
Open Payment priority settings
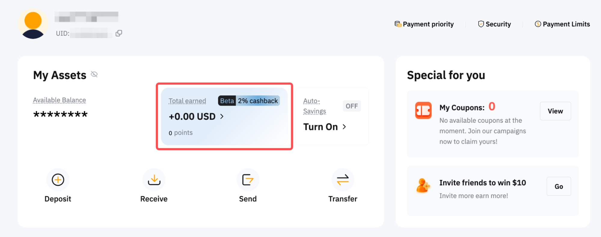424,24
